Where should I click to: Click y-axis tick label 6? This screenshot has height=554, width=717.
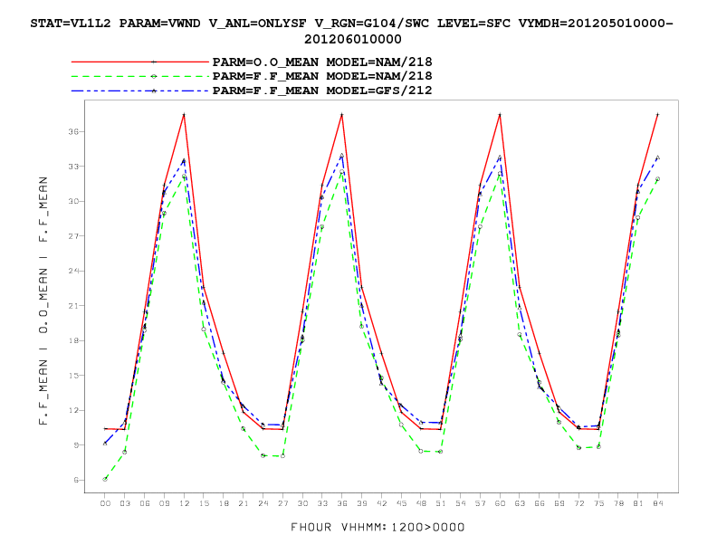coord(76,480)
